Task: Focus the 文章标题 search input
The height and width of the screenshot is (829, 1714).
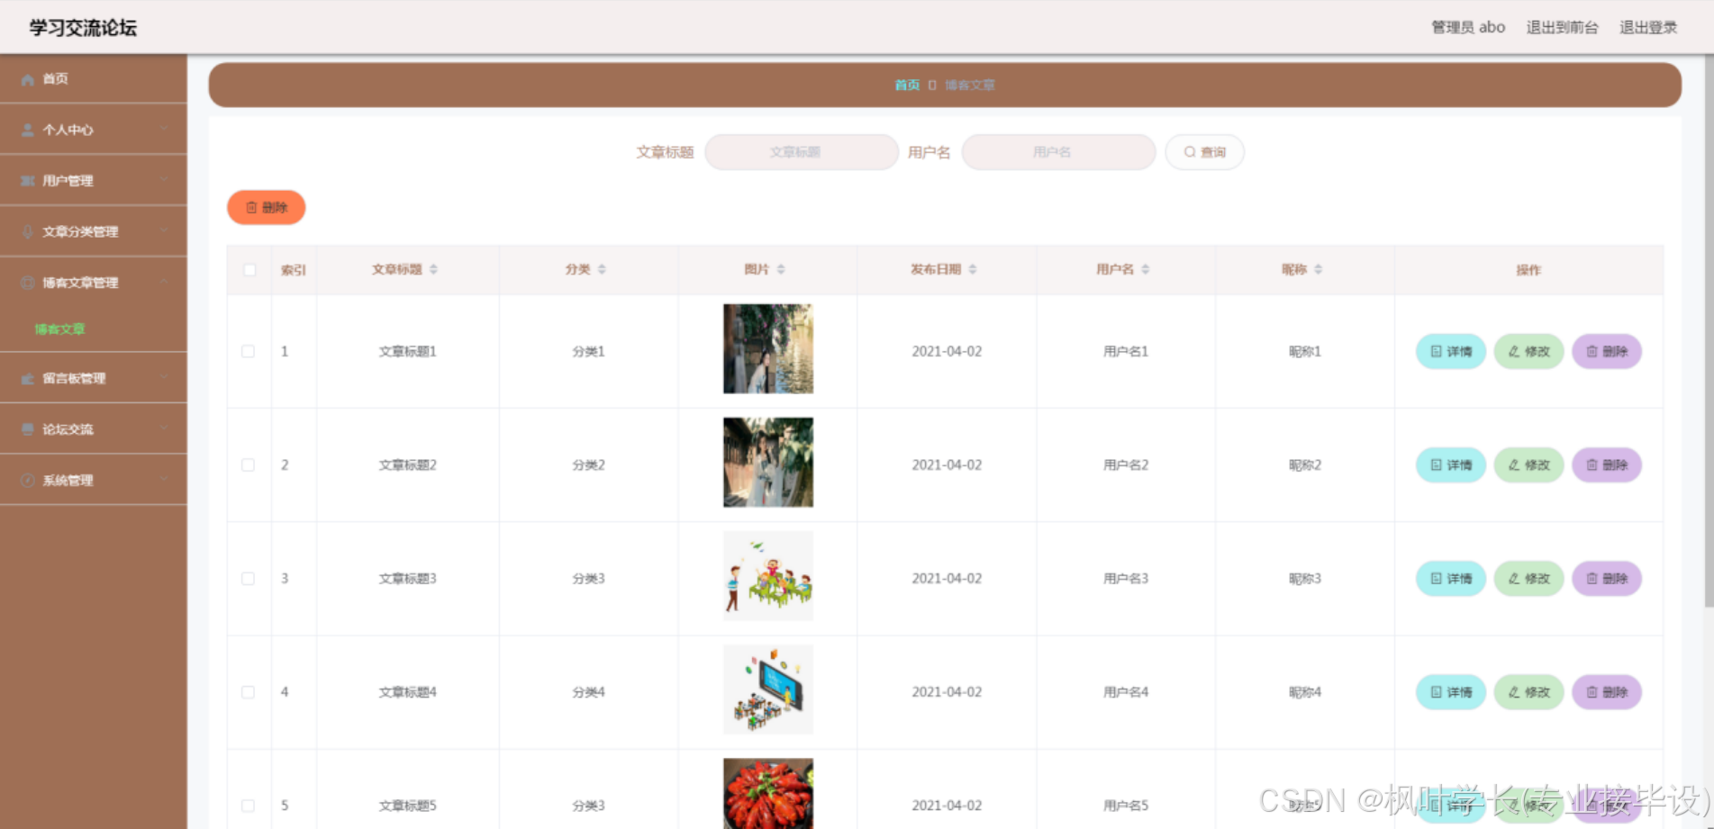Action: click(x=802, y=152)
